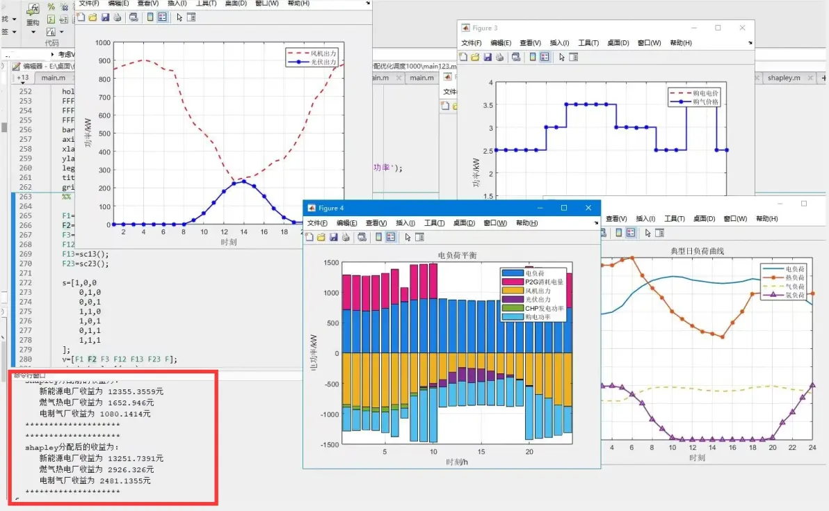Click the Link Plot icon in Figure 4
This screenshot has width=829, height=511.
click(x=362, y=237)
